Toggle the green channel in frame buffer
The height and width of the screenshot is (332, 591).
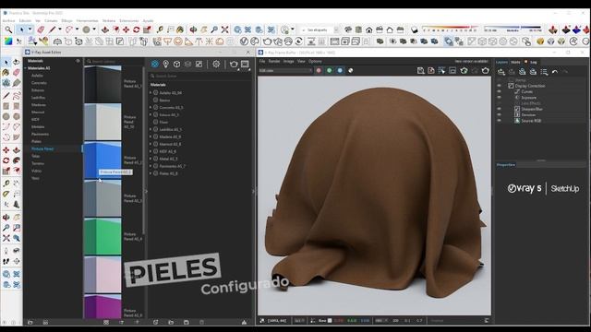(x=330, y=70)
